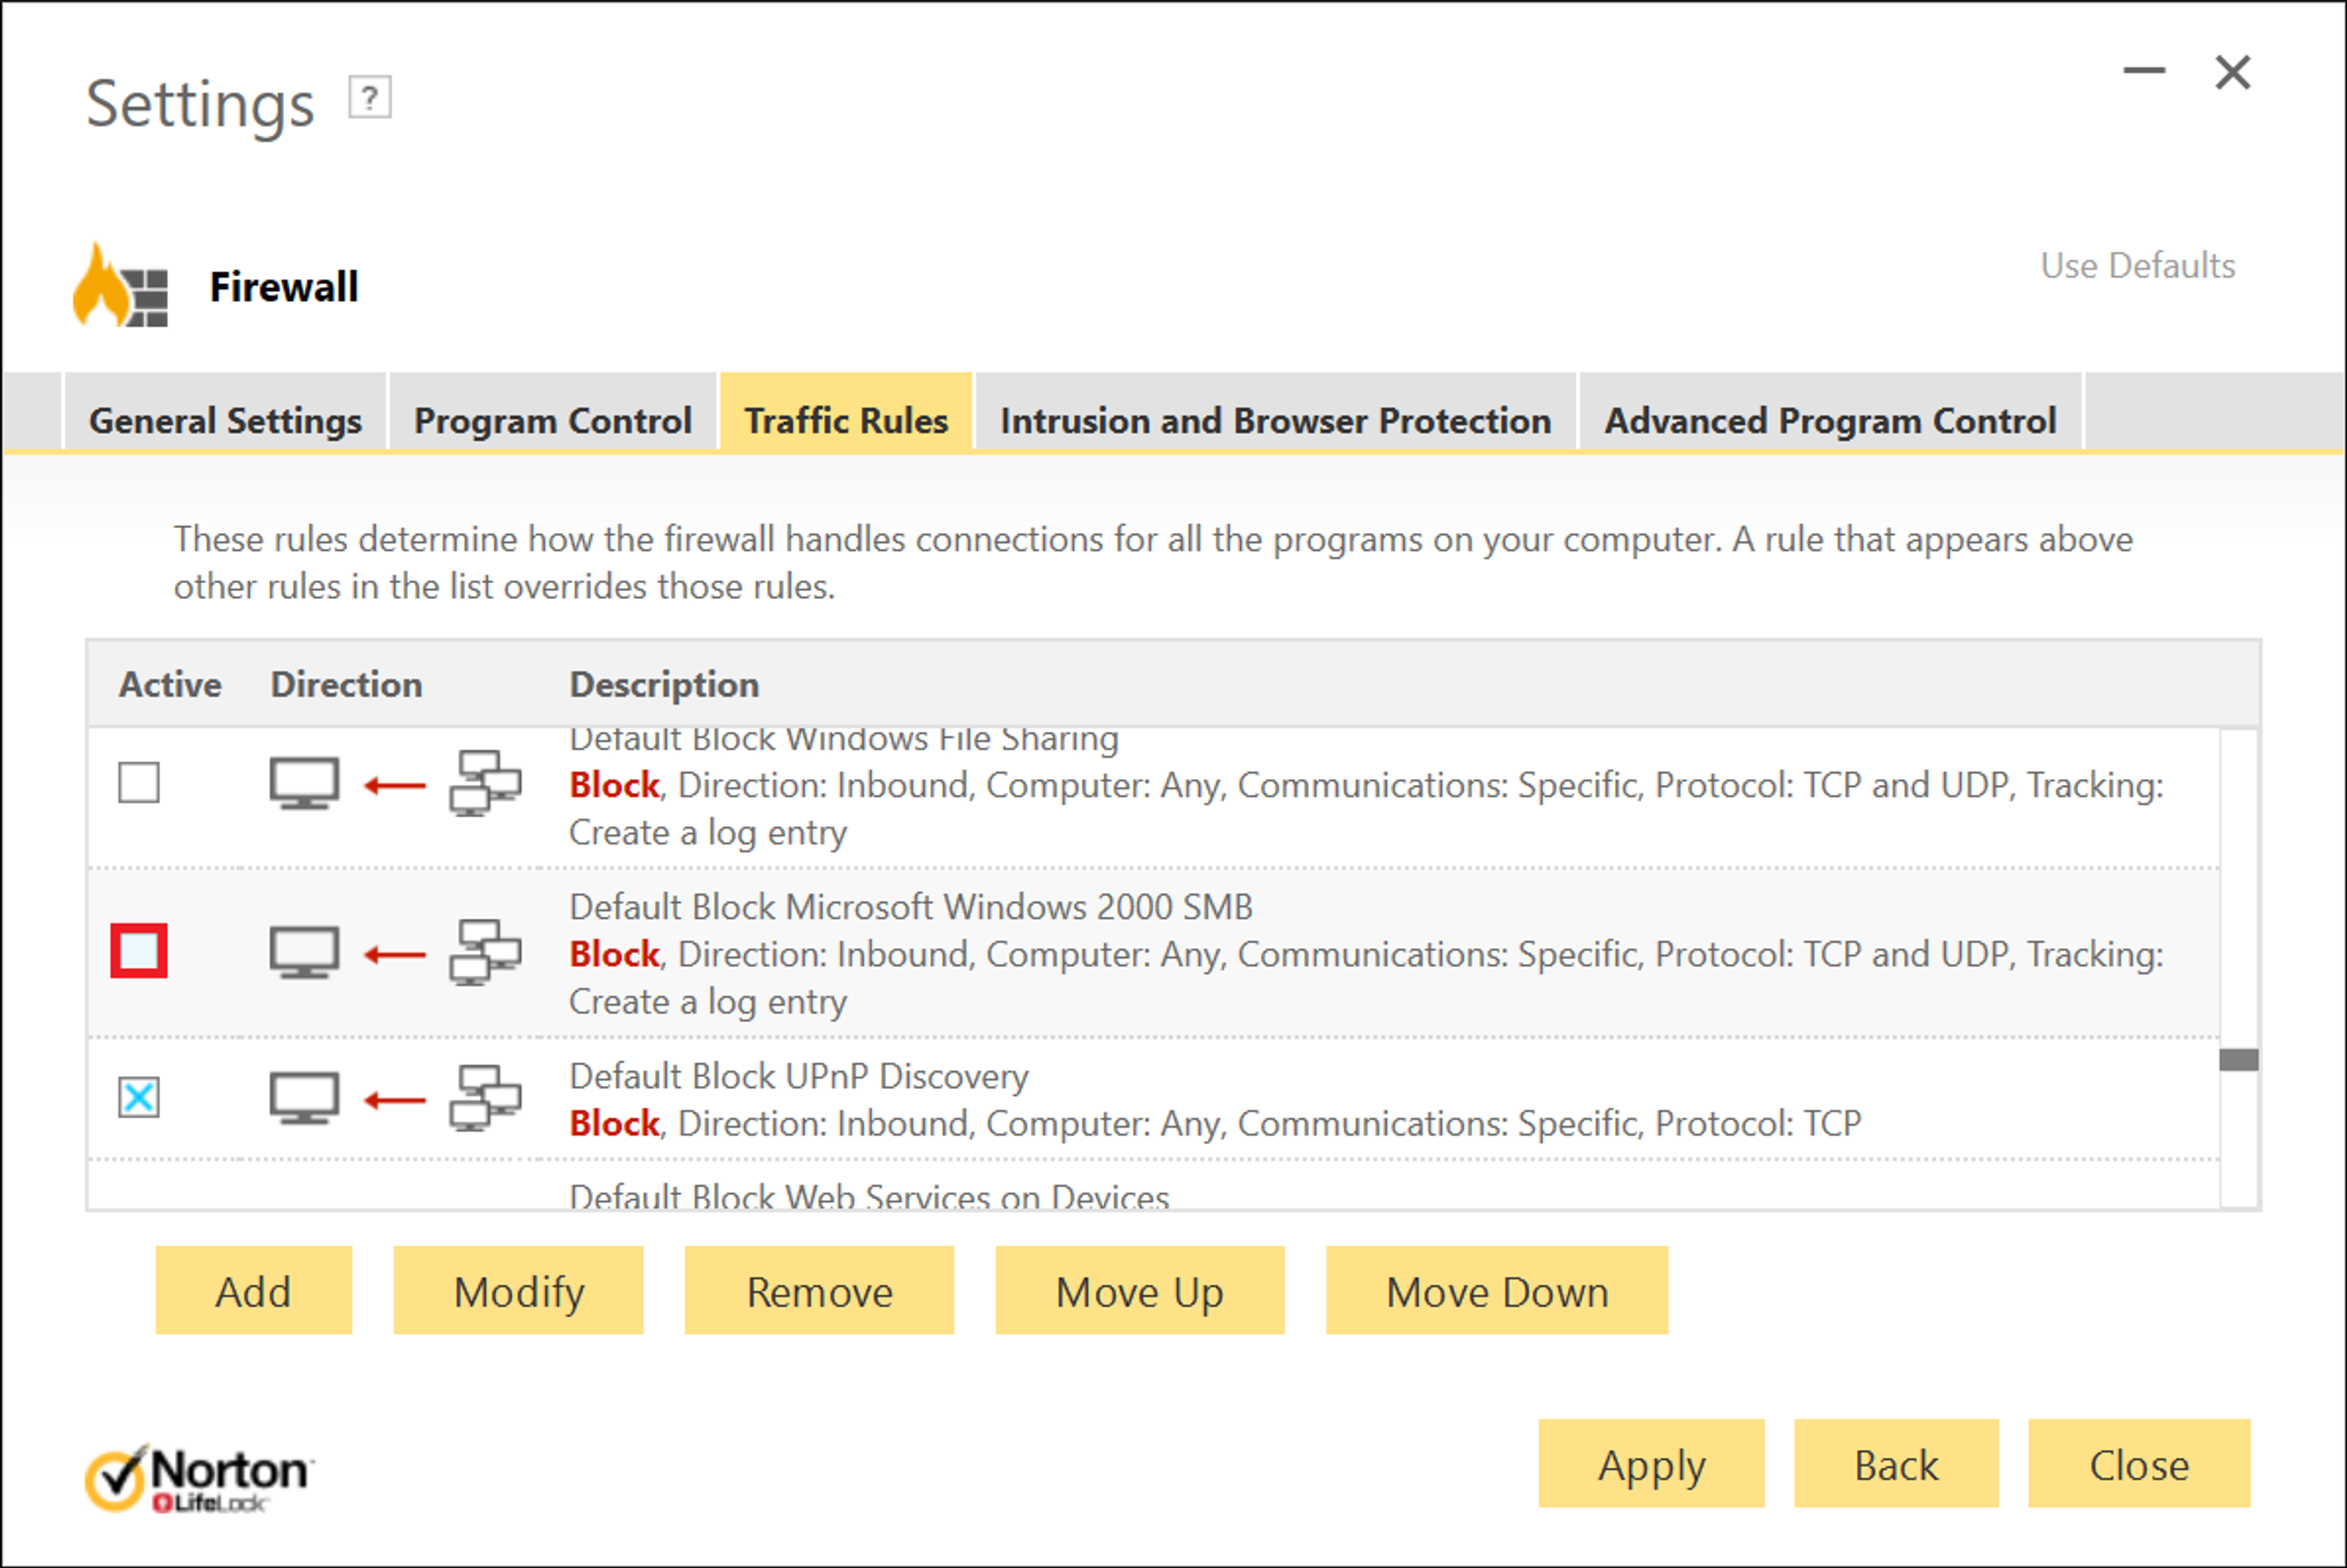Click the help question mark icon
The height and width of the screenshot is (1568, 2347).
click(370, 98)
